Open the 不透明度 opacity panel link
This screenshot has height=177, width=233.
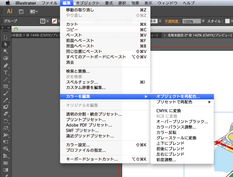pos(172,21)
